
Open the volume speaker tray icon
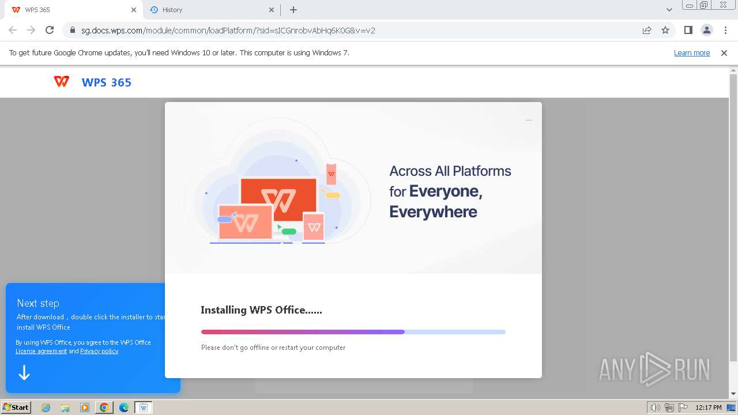click(656, 408)
